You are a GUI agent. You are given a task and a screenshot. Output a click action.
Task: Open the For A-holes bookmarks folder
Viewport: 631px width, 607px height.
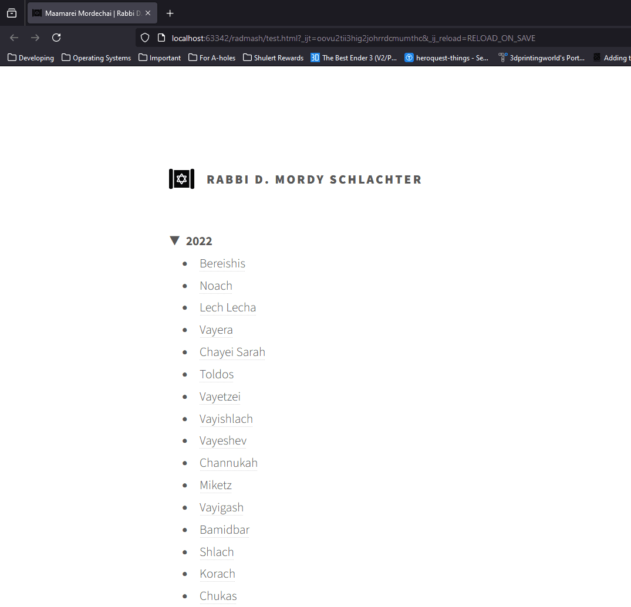[212, 58]
